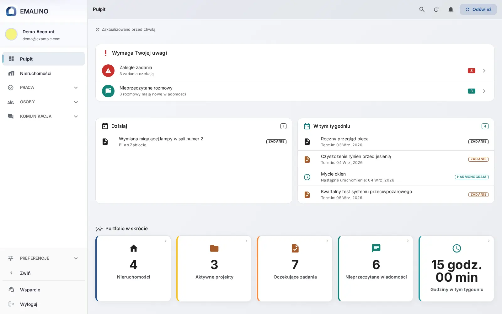This screenshot has width=502, height=314.
Task: Open Kwartalny test systemu przeciwpożarowego
Action: coord(396,195)
